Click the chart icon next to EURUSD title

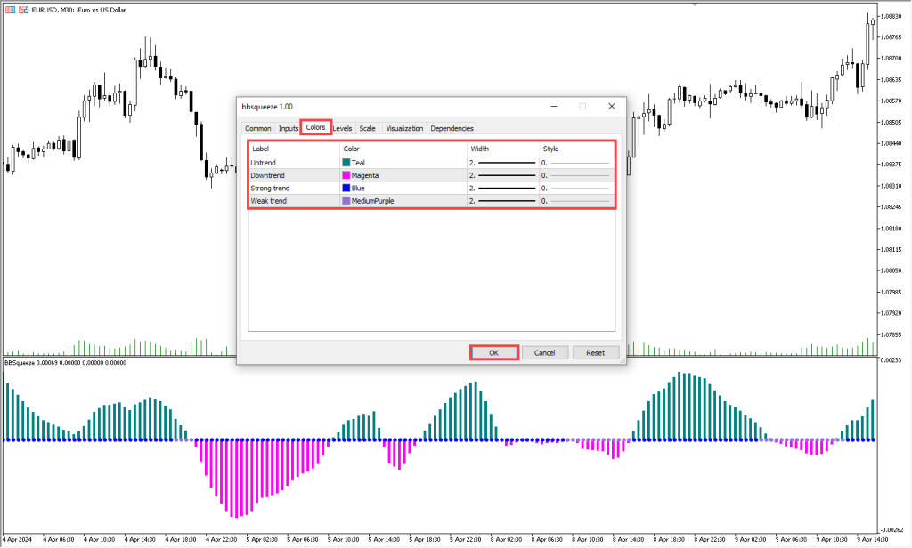(23, 10)
